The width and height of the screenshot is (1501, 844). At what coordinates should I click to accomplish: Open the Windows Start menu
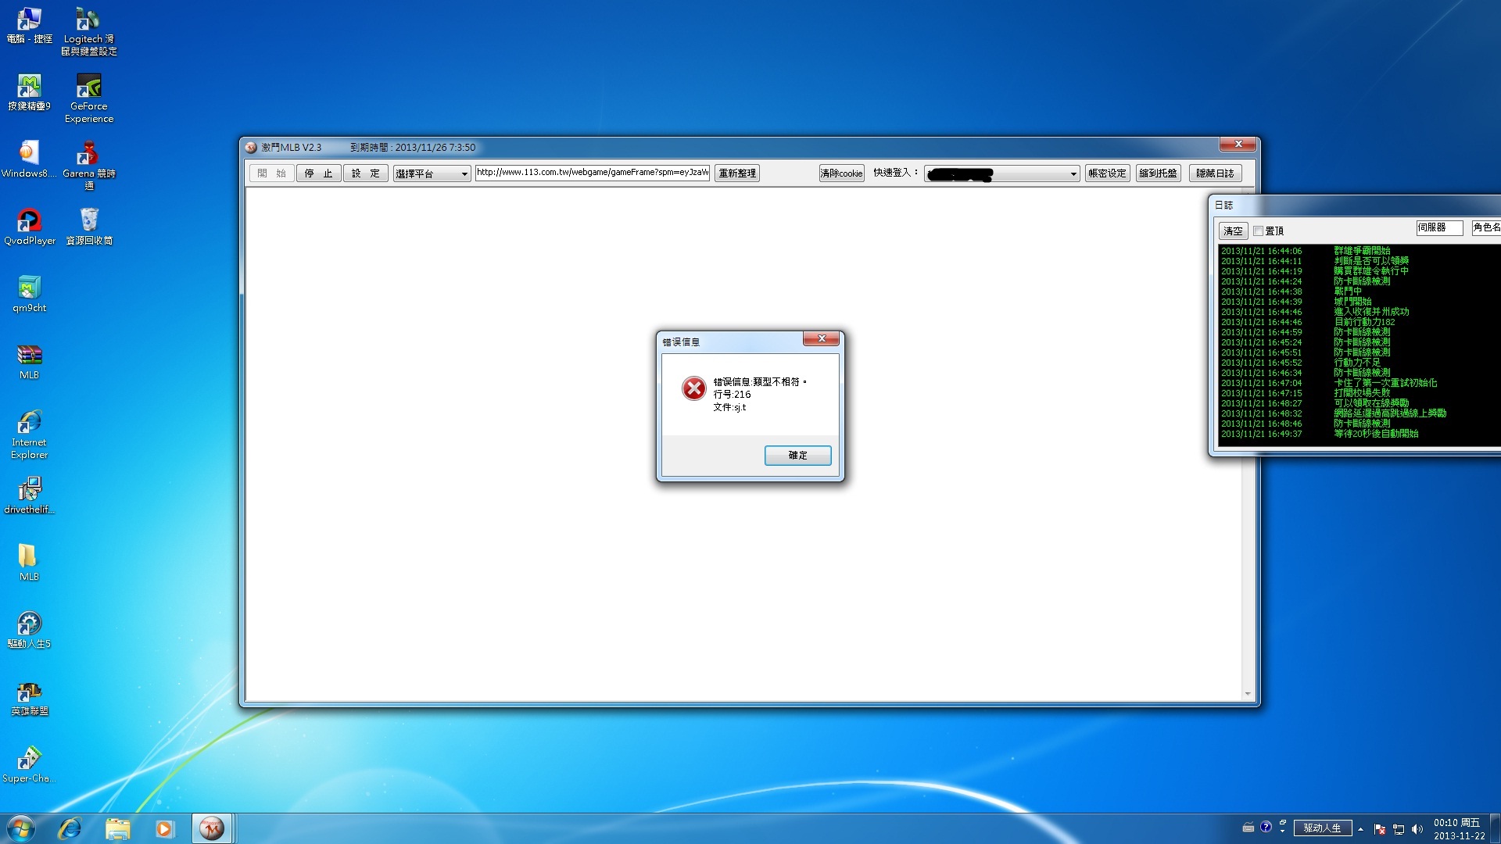(21, 828)
